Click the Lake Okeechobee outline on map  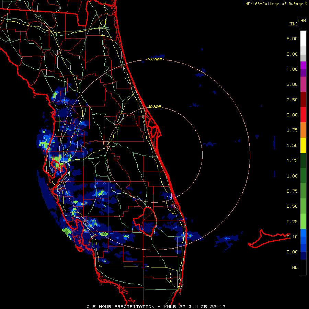(x=145, y=221)
